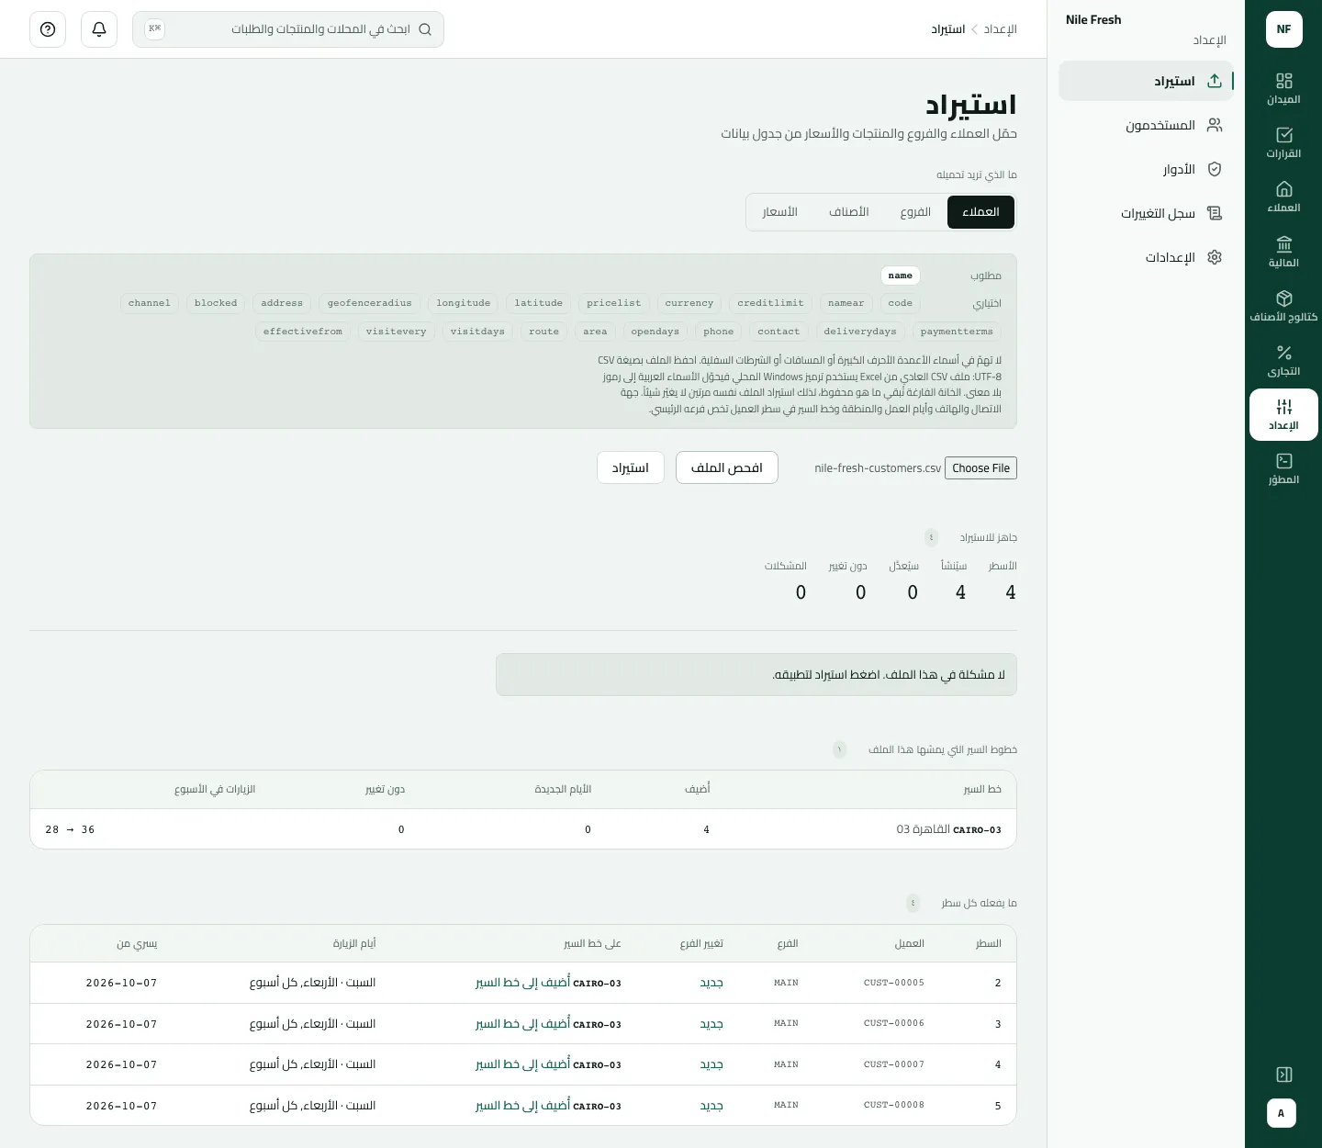Image resolution: width=1322 pixels, height=1148 pixels.
Task: Click the Choose File button
Action: coord(980,468)
